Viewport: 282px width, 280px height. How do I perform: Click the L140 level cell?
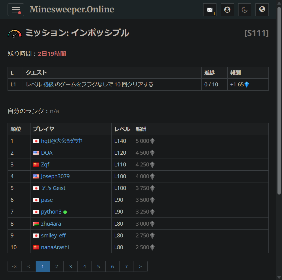coord(122,141)
